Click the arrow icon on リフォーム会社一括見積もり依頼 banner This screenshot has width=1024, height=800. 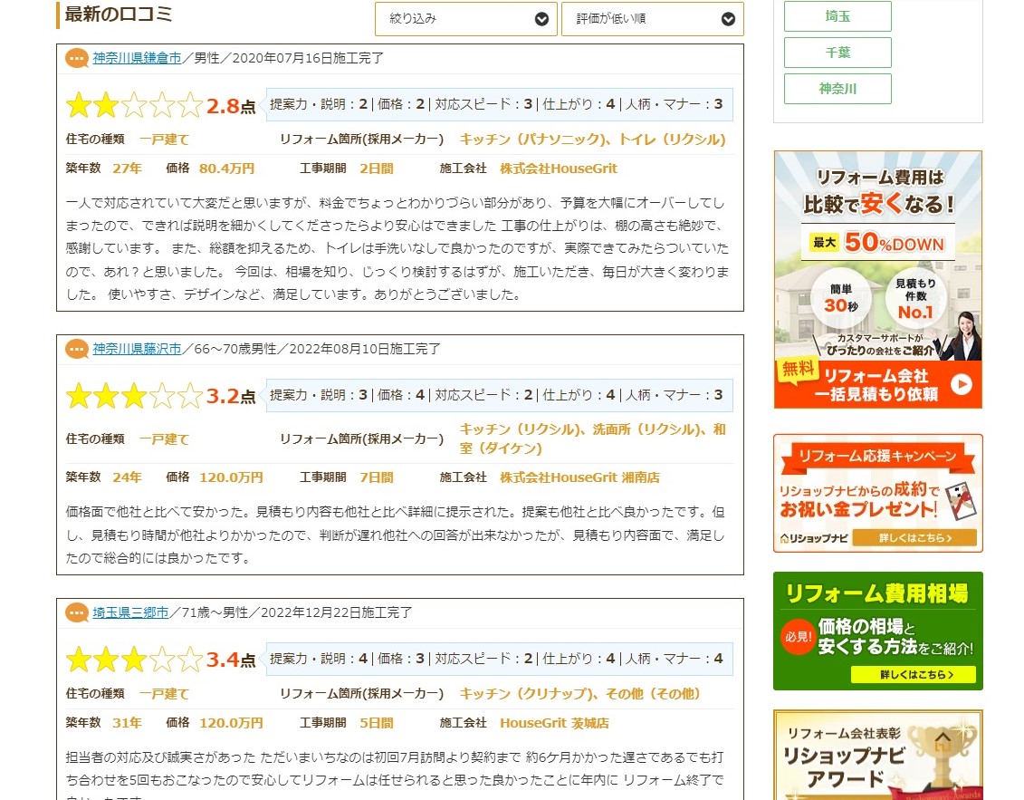tap(961, 385)
